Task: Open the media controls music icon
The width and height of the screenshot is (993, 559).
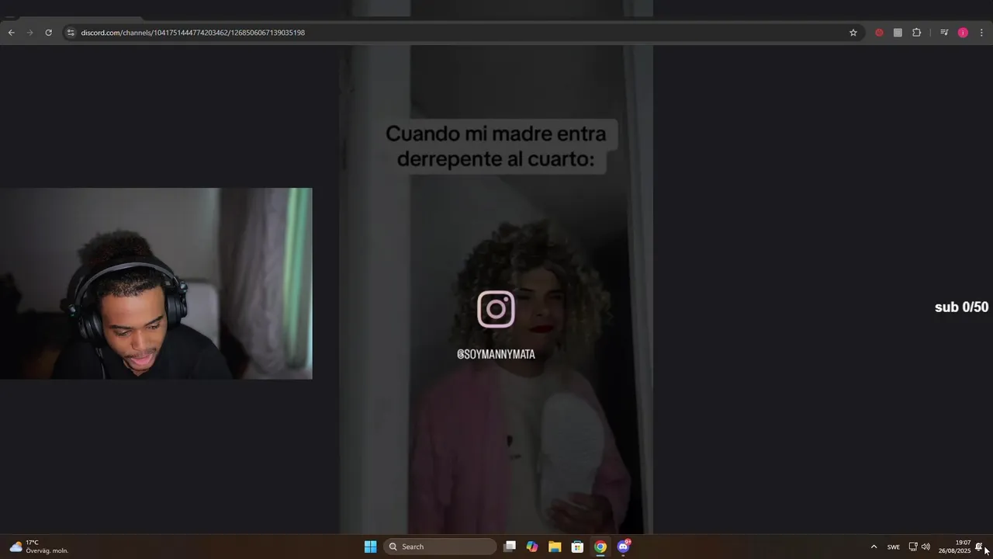Action: tap(944, 33)
